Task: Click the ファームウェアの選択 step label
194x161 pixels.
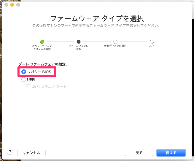Action: pos(79,47)
